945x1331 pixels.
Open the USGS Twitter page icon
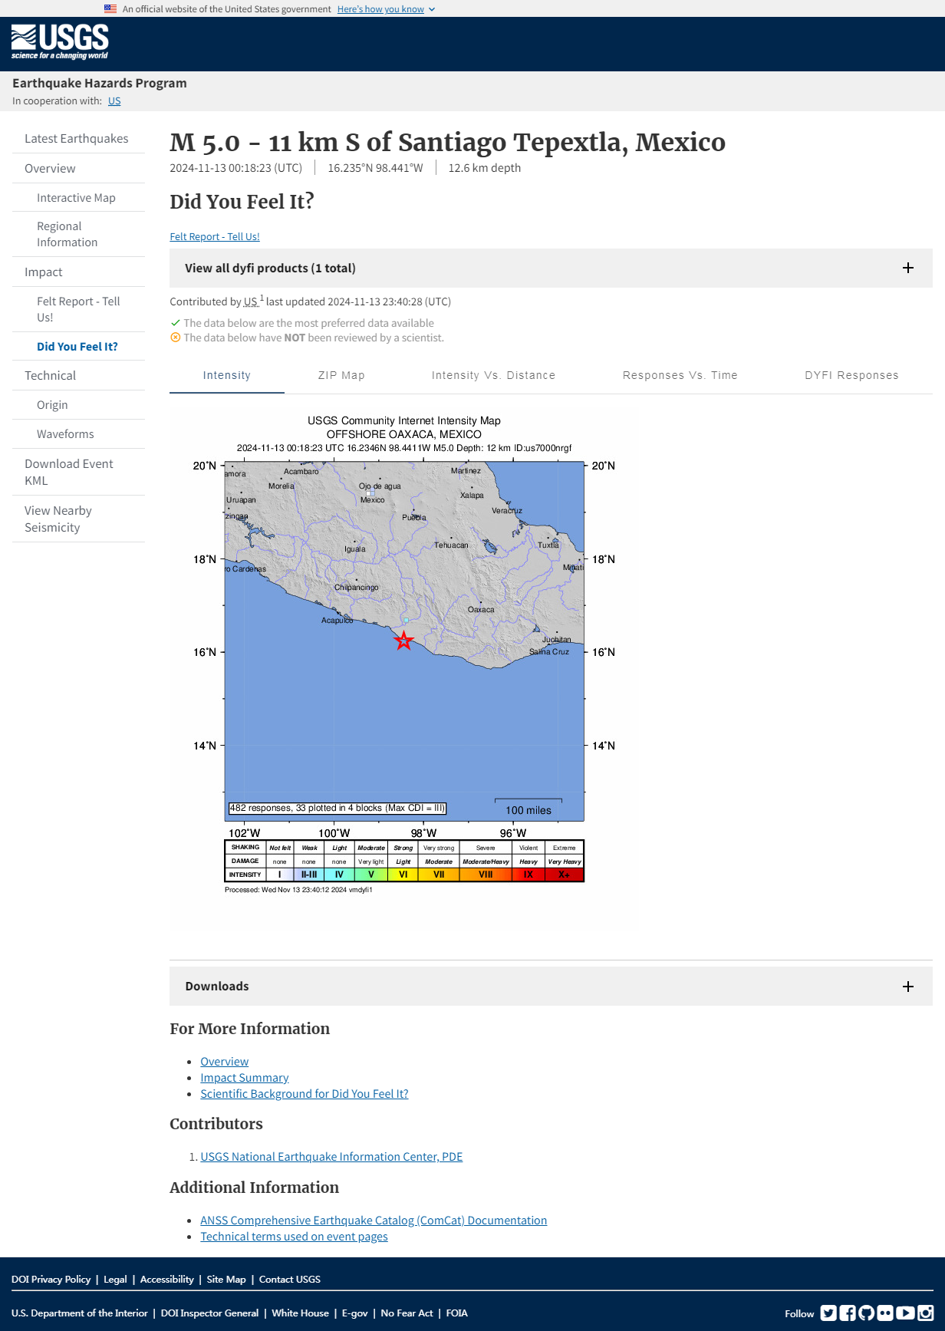coord(828,1313)
